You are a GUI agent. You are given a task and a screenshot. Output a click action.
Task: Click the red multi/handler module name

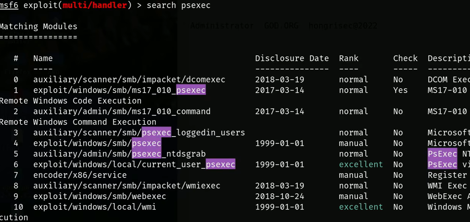point(94,5)
